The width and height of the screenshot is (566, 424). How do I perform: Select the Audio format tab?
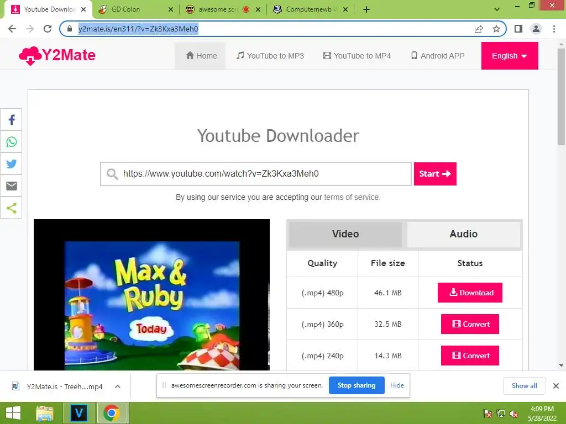tap(464, 234)
